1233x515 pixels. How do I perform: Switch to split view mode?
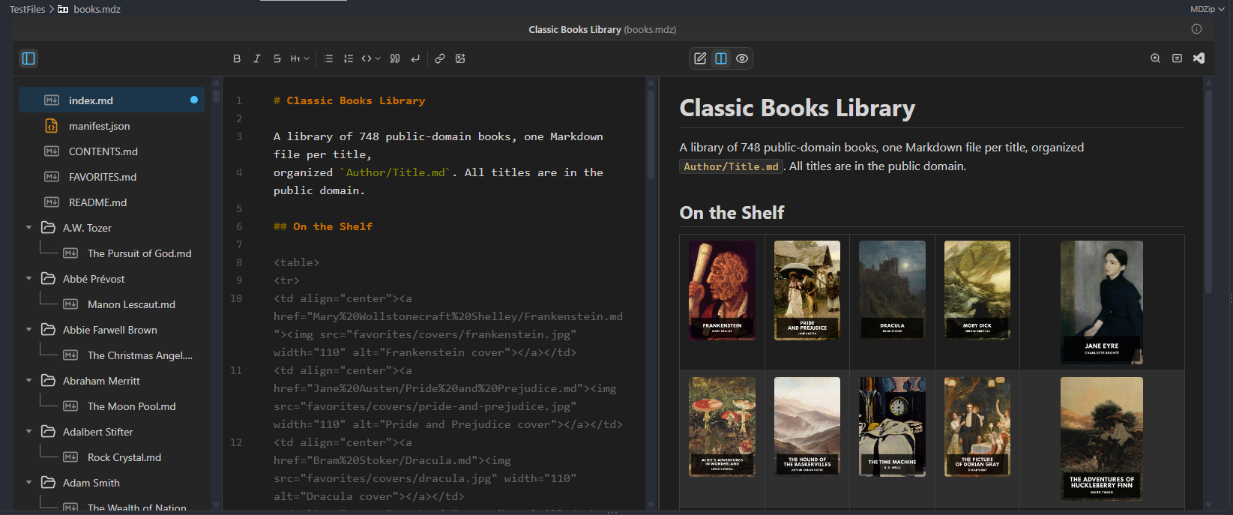pyautogui.click(x=721, y=58)
